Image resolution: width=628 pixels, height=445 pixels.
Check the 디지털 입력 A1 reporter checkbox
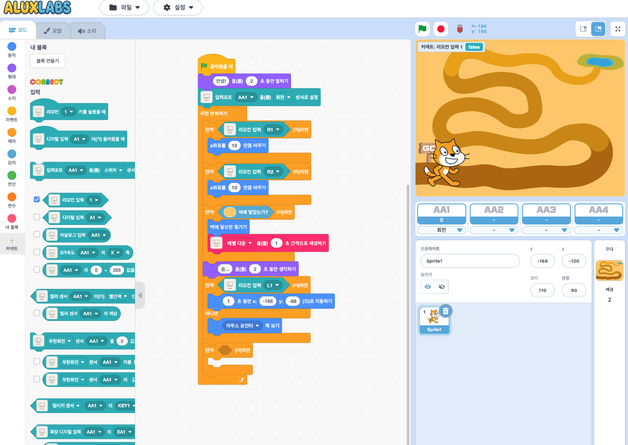[37, 217]
